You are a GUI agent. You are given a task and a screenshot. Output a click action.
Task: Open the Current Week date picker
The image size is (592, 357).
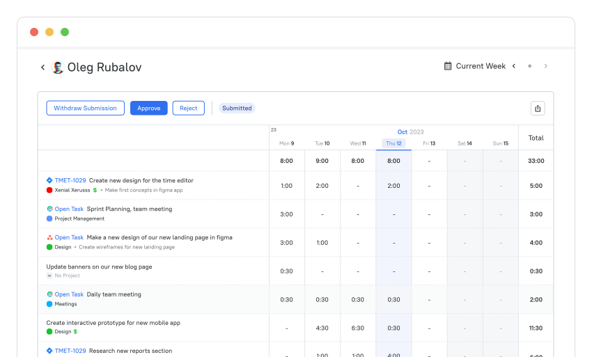coord(481,66)
